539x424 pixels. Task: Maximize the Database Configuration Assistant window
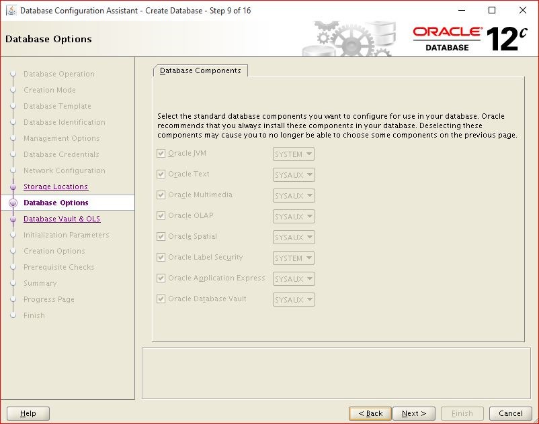tap(492, 10)
